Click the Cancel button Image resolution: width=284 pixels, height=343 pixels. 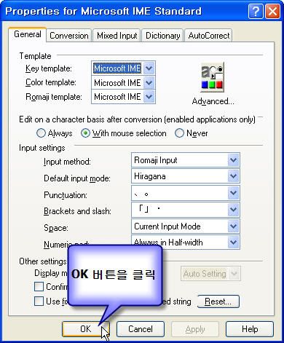point(141,329)
